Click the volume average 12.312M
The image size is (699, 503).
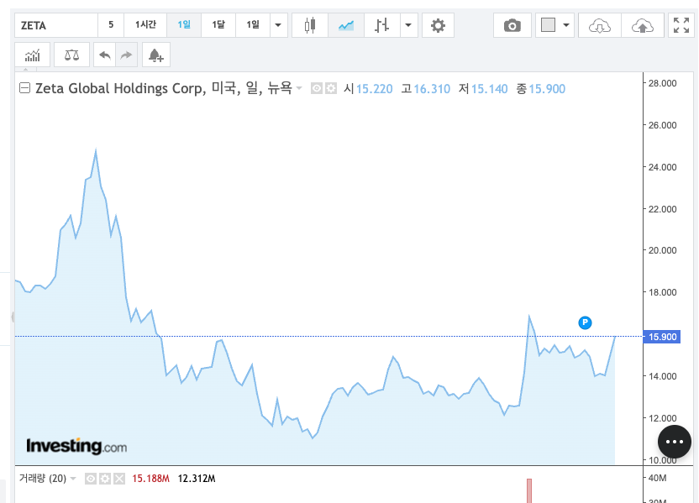(x=197, y=479)
